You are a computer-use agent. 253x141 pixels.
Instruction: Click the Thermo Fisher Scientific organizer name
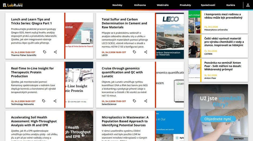[24, 55]
